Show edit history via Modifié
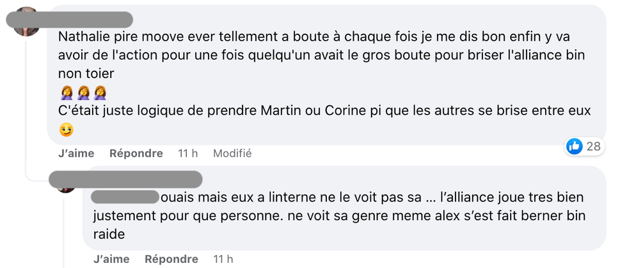The height and width of the screenshot is (268, 627). point(232,154)
